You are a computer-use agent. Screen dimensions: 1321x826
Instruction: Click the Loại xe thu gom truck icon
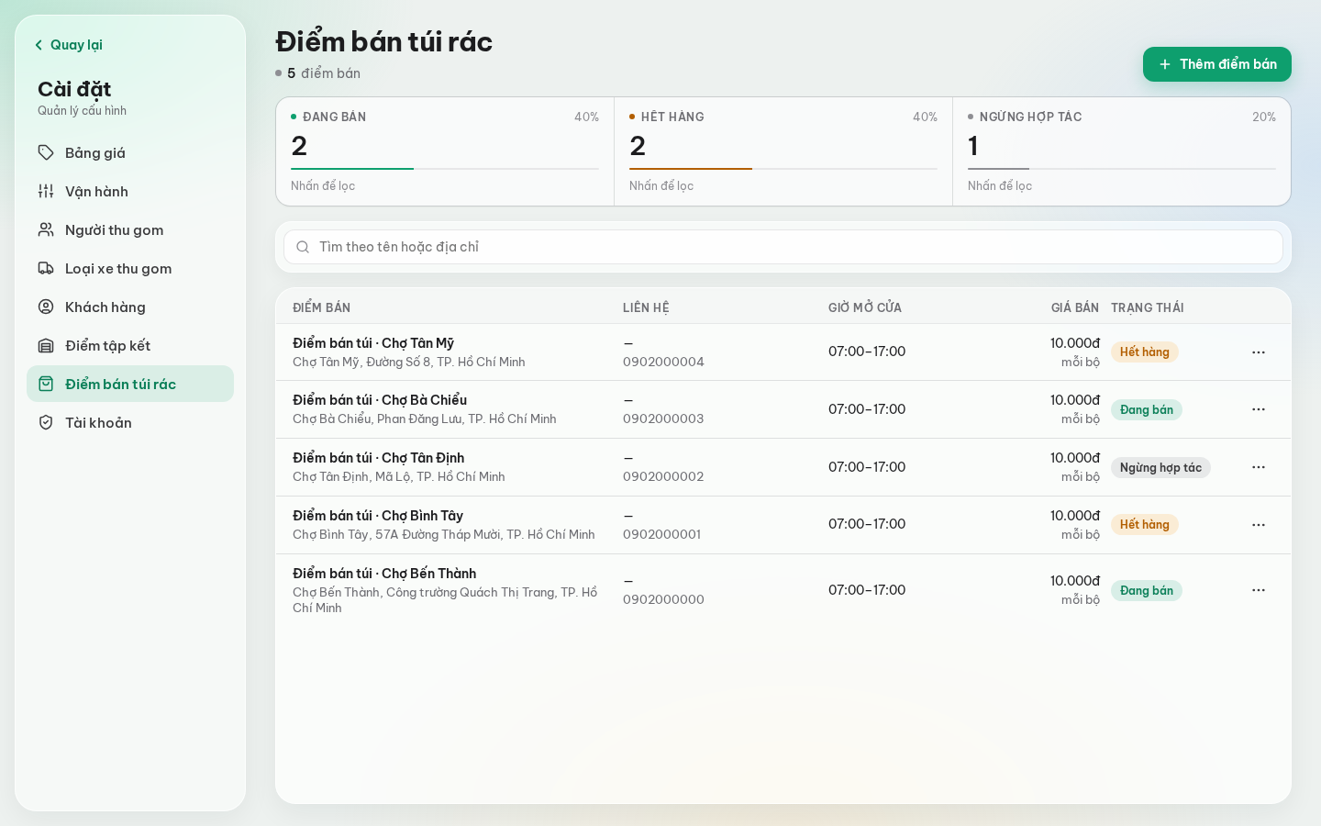click(x=46, y=268)
